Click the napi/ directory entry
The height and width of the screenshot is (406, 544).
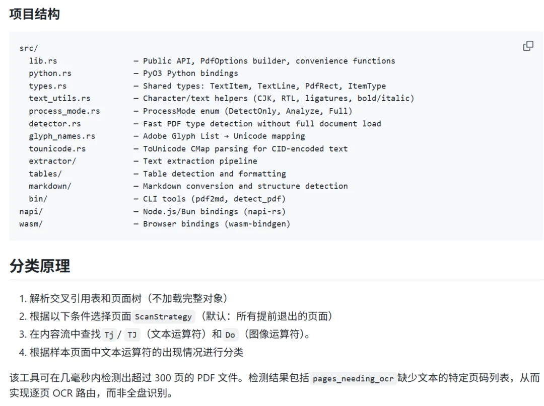[31, 211]
